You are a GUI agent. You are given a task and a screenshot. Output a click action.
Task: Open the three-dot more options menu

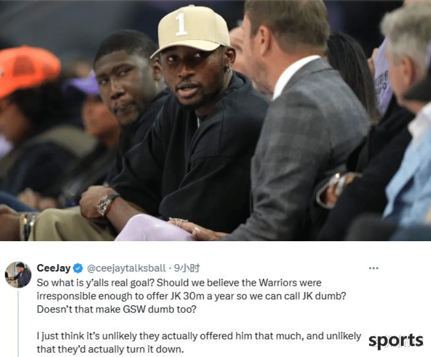(x=374, y=268)
